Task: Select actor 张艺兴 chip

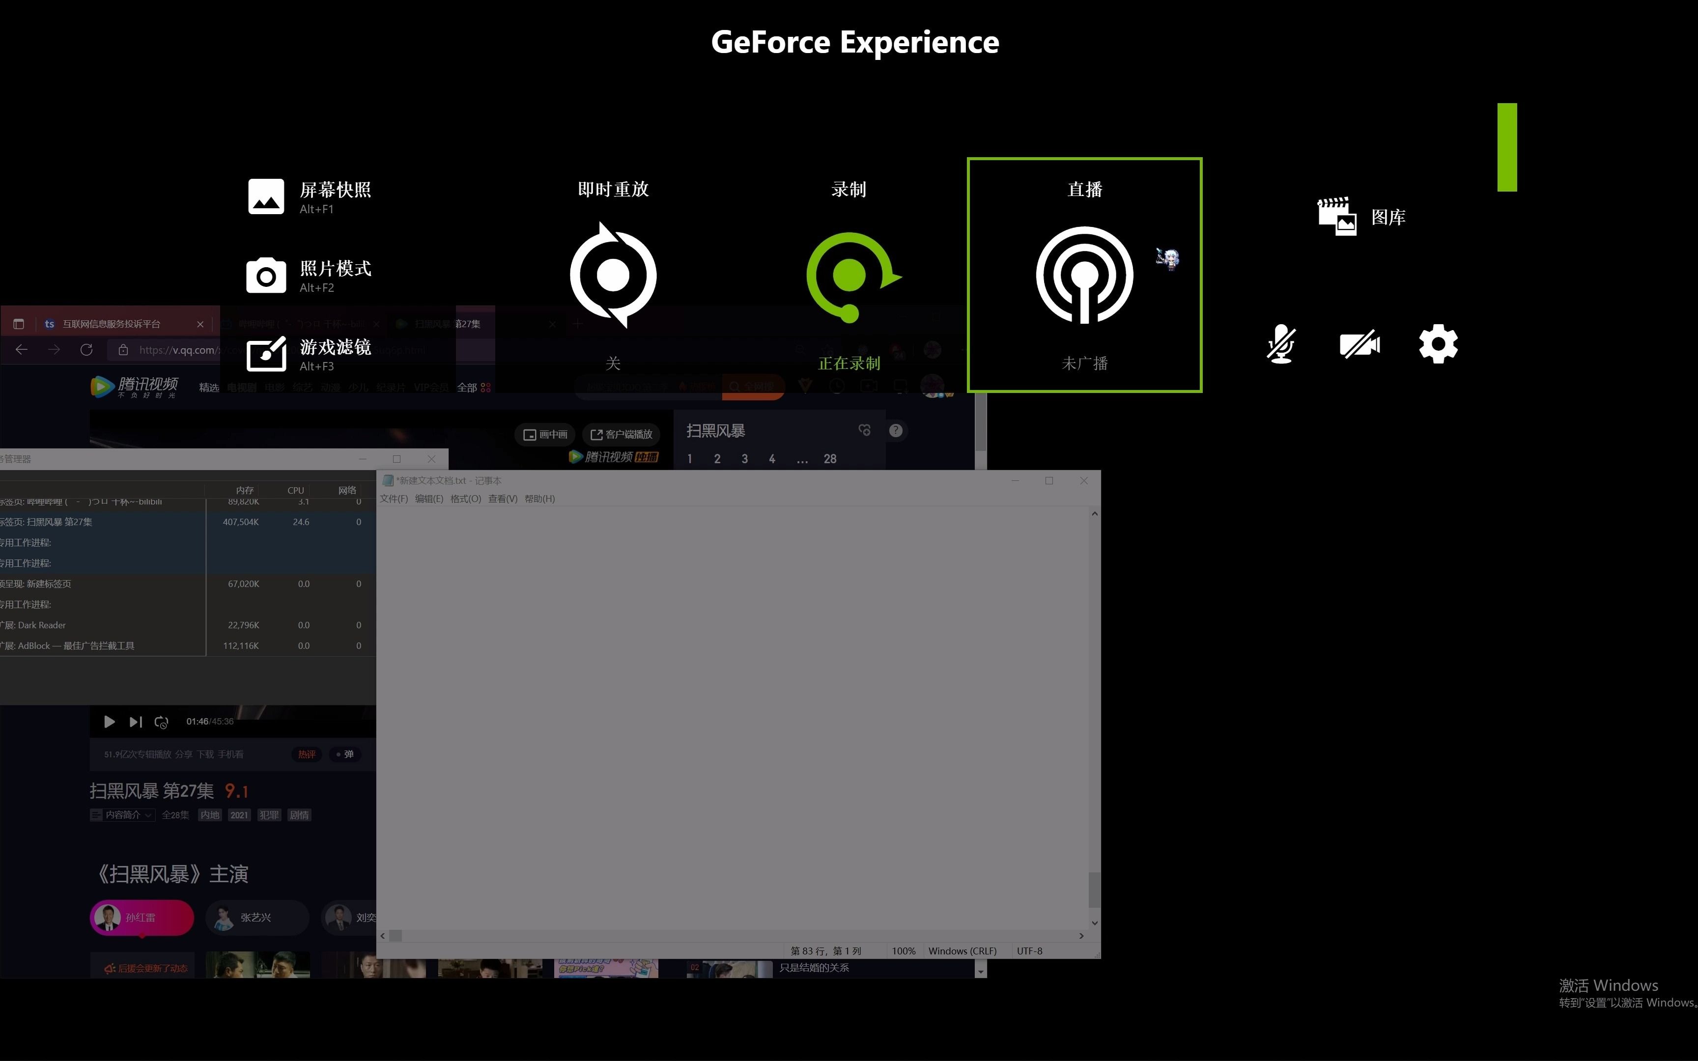Action: point(256,917)
